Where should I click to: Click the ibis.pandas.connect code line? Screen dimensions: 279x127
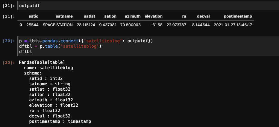[86, 41]
